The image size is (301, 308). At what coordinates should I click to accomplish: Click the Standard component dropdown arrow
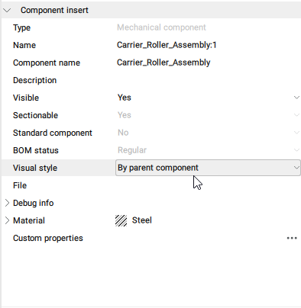pyautogui.click(x=296, y=133)
